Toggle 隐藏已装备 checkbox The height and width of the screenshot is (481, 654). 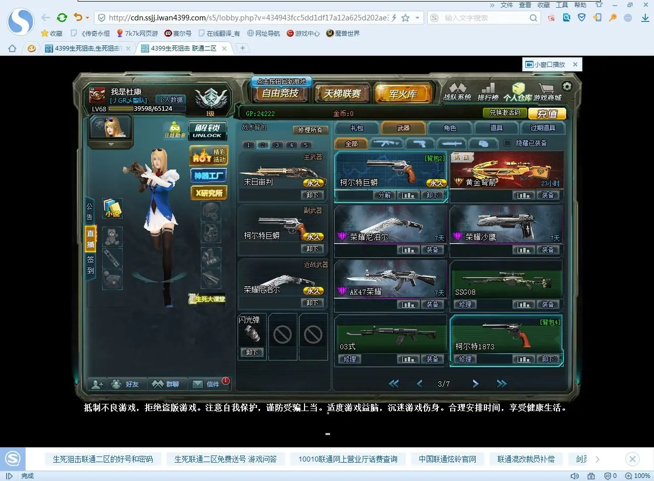(x=507, y=143)
